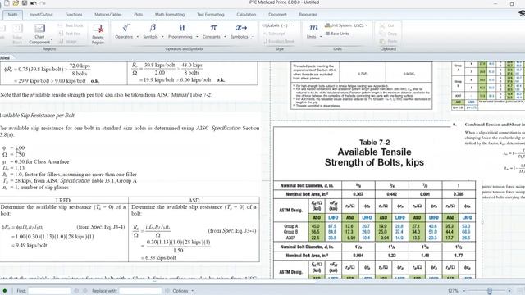Adjust the zoom slider handle
This screenshot has width=525, height=295.
pyautogui.click(x=490, y=291)
